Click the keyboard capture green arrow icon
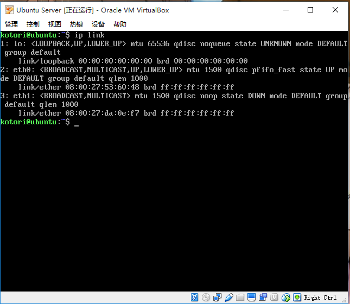 (297, 297)
